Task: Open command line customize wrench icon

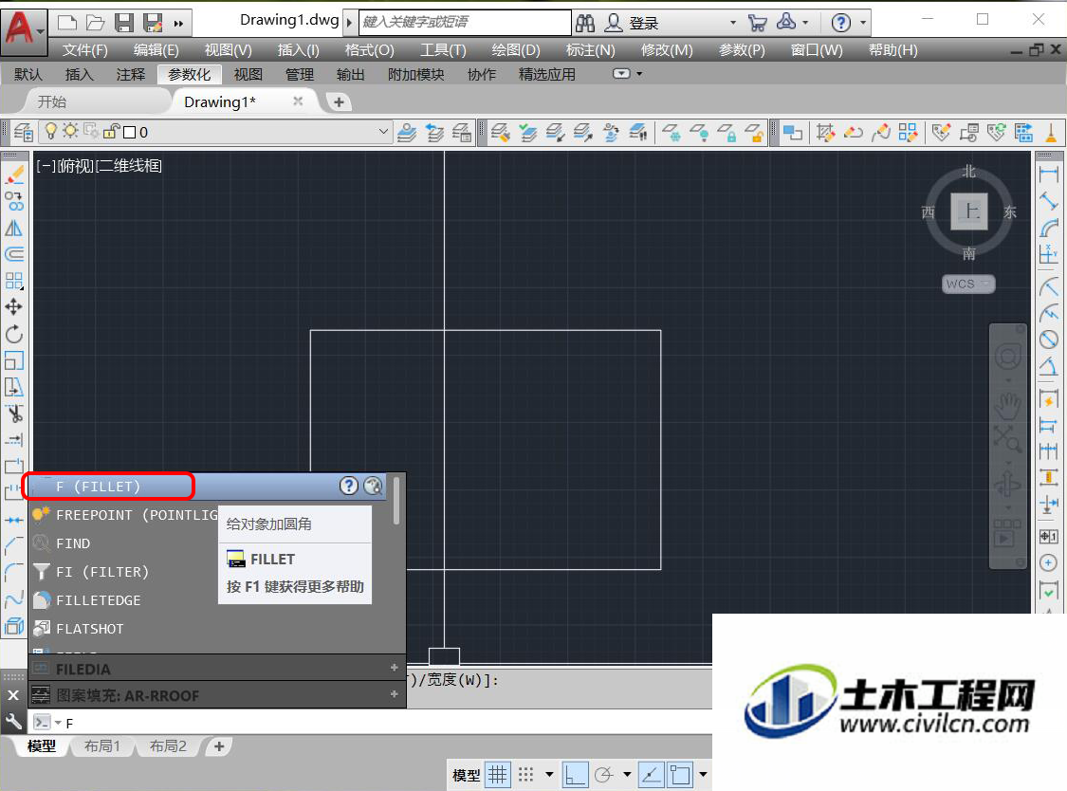Action: point(13,723)
